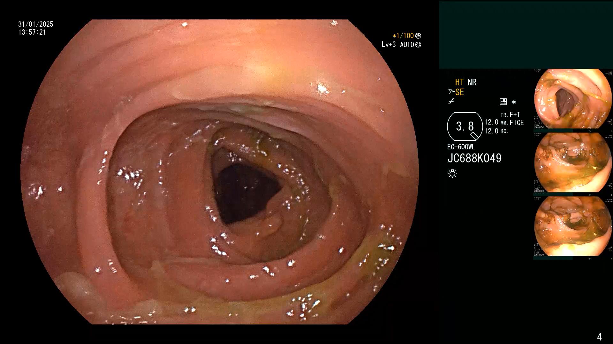
Task: Click the serial number JC688K049
Action: click(474, 158)
